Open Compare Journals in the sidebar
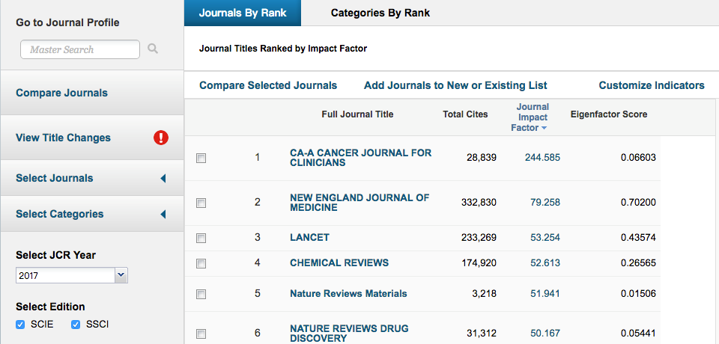This screenshot has width=719, height=344. point(61,93)
